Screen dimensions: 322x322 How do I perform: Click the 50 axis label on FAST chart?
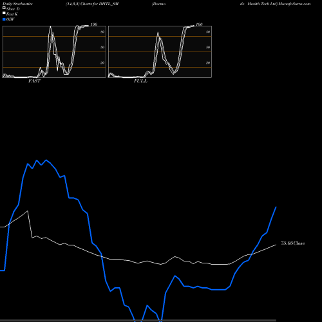[x=102, y=47]
